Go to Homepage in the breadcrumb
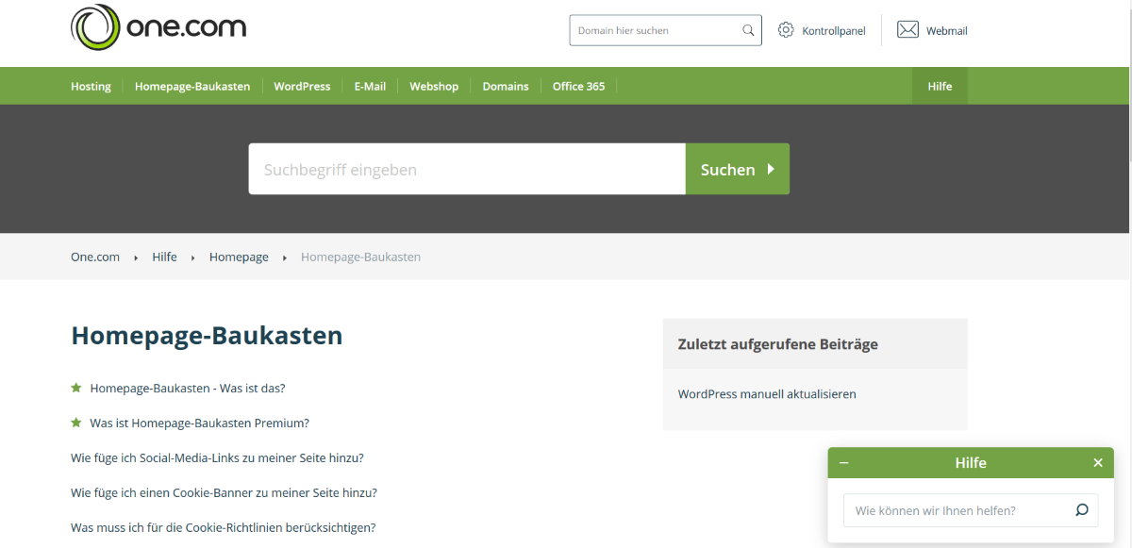The image size is (1132, 548). 239,257
